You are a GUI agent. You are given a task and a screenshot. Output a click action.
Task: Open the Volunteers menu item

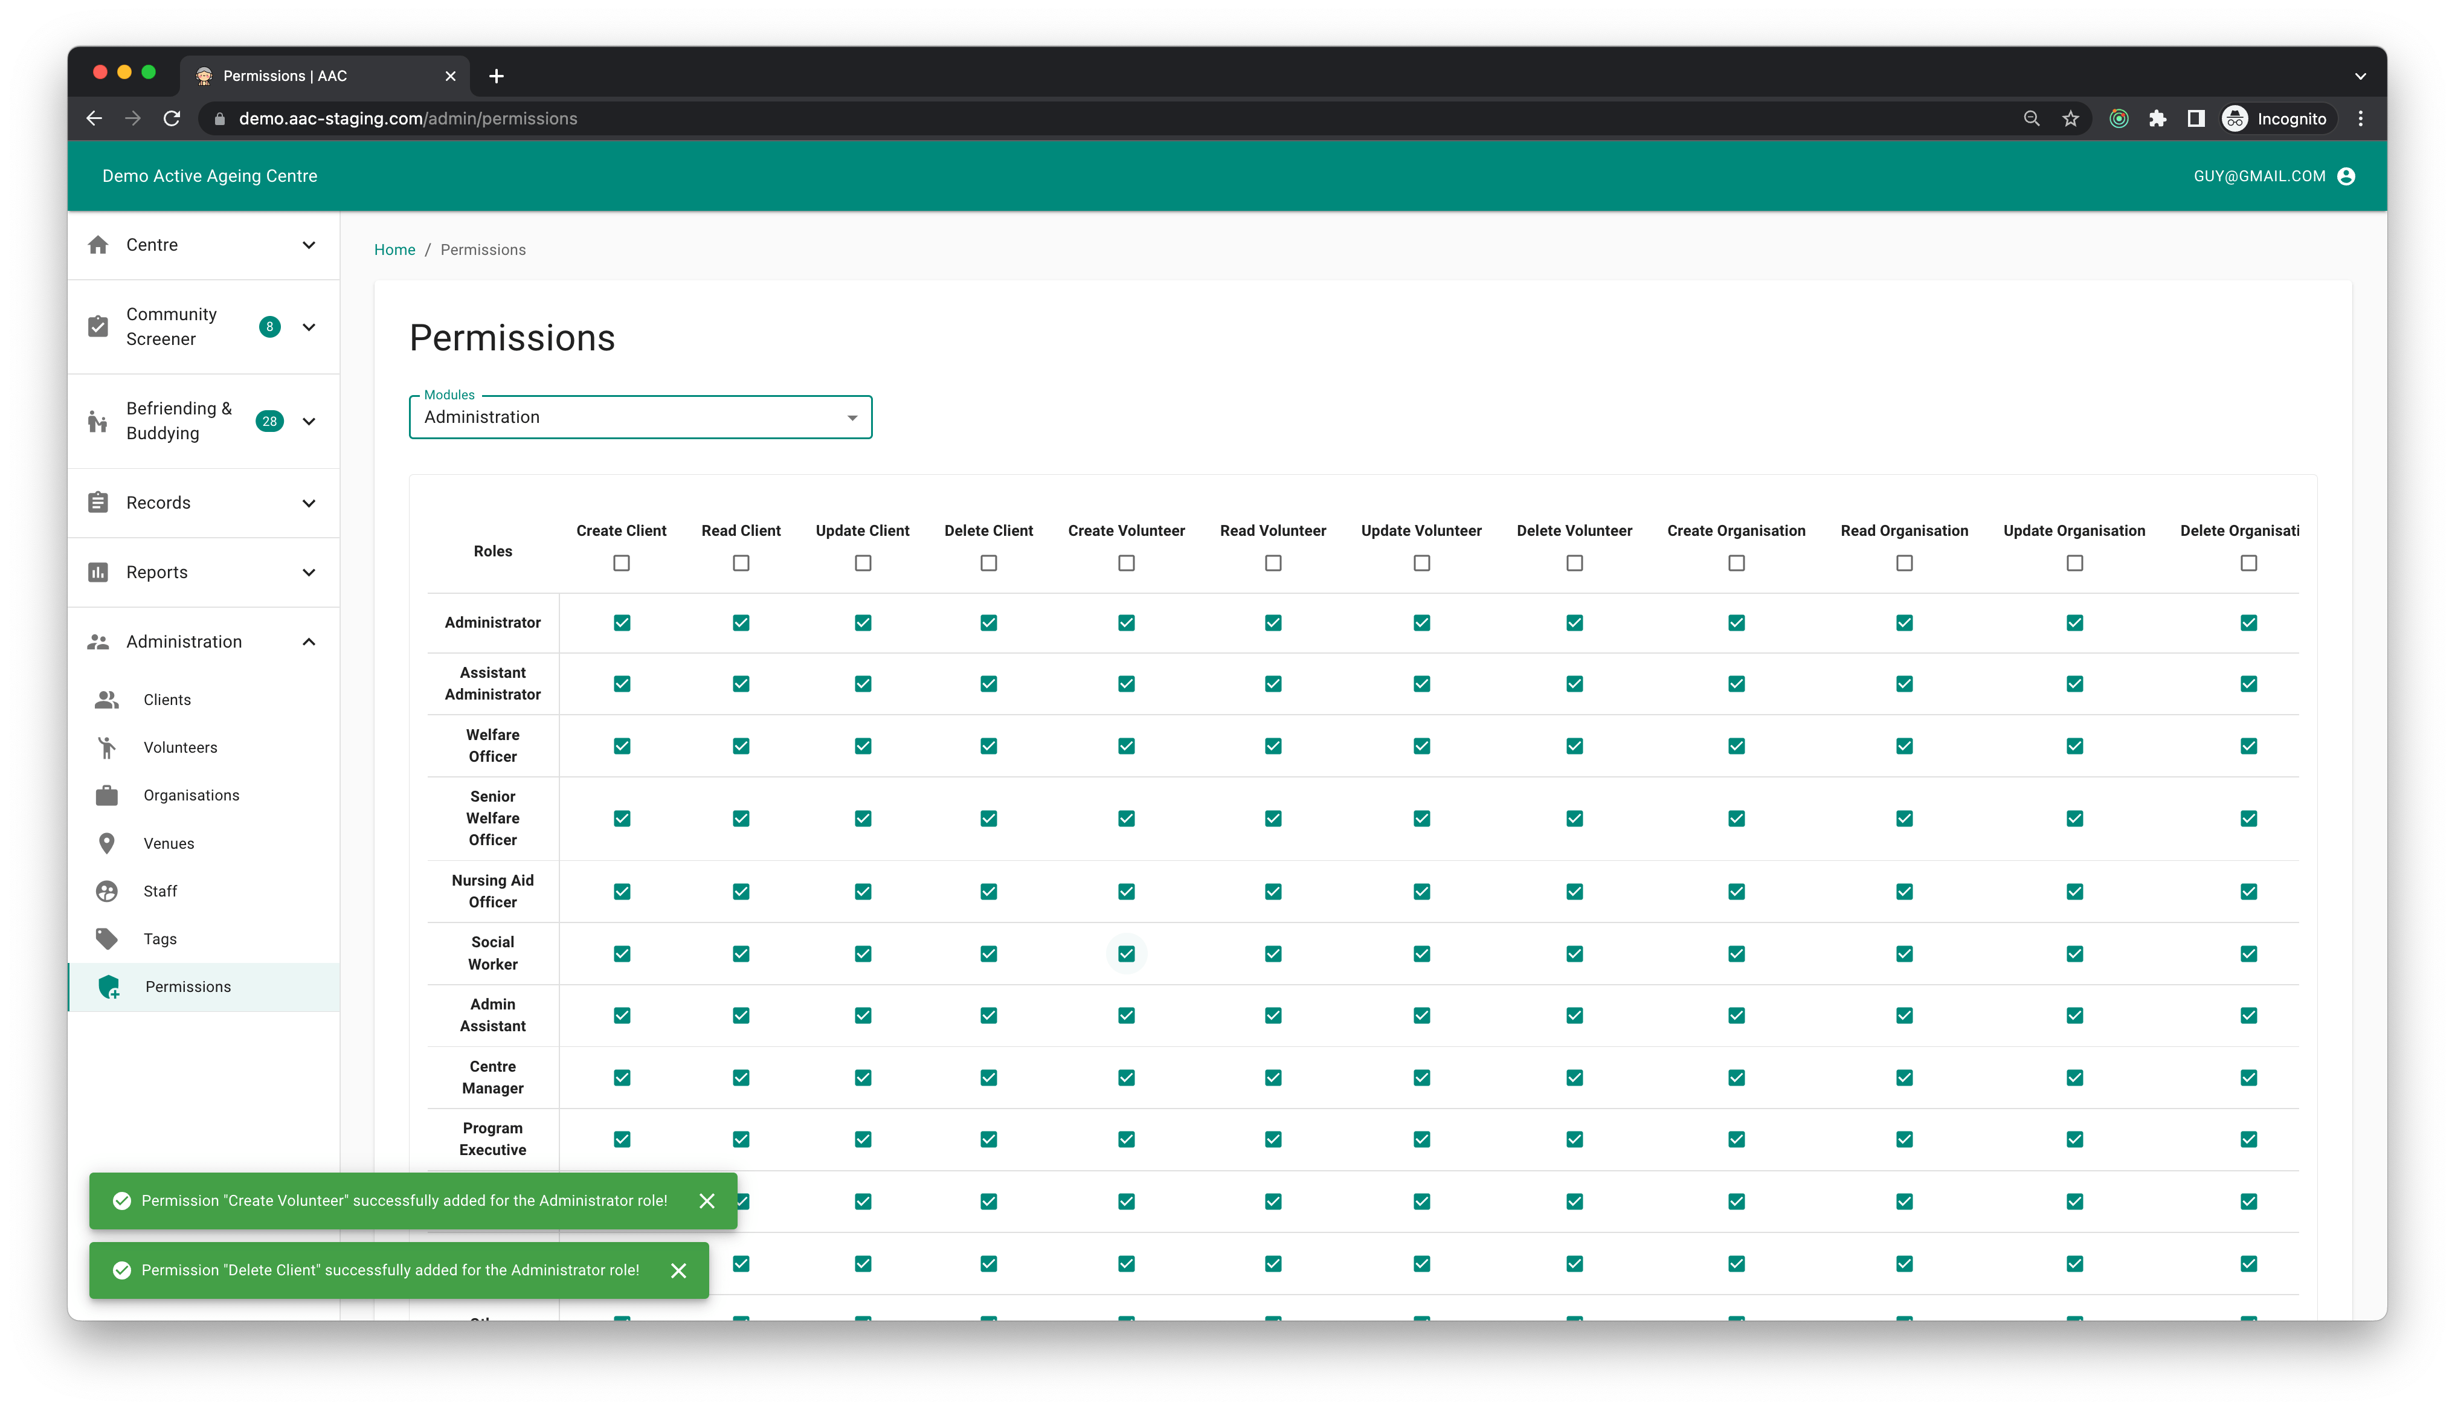pyautogui.click(x=204, y=748)
